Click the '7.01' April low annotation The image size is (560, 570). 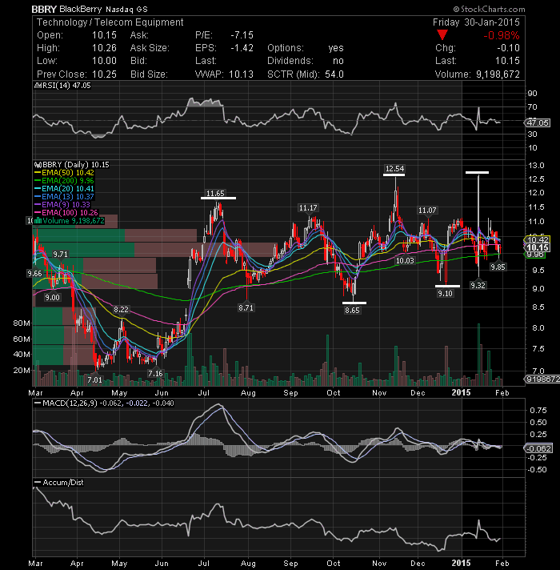click(94, 380)
